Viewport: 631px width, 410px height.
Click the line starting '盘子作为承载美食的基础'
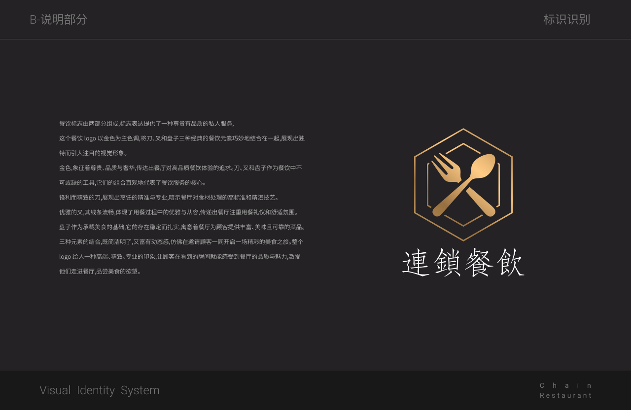[182, 227]
